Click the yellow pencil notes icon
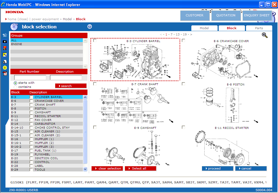 point(5,55)
